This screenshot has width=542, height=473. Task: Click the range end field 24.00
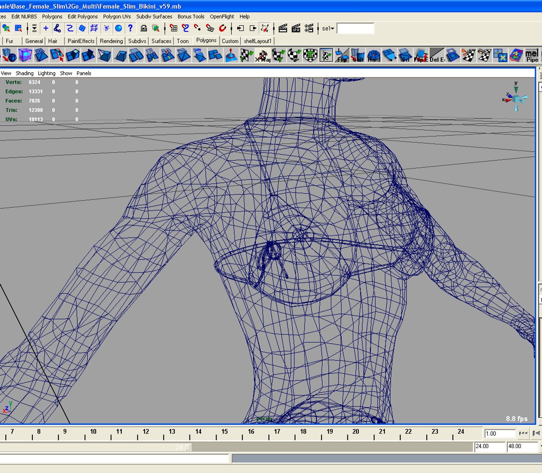[x=490, y=447]
